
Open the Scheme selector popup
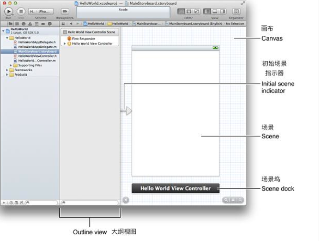(x=41, y=11)
